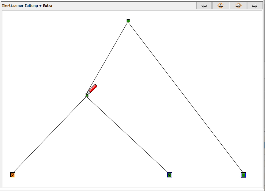Click the edge between root and junction nodes
265x191 pixels.
(107, 58)
